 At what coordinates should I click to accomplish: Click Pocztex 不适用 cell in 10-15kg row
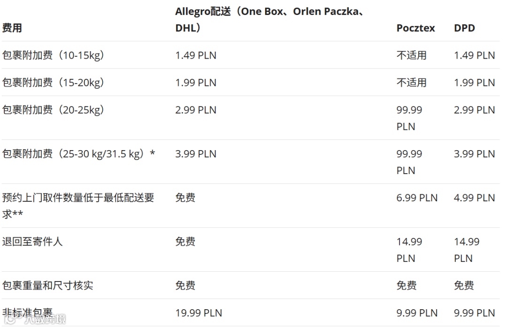(x=411, y=55)
